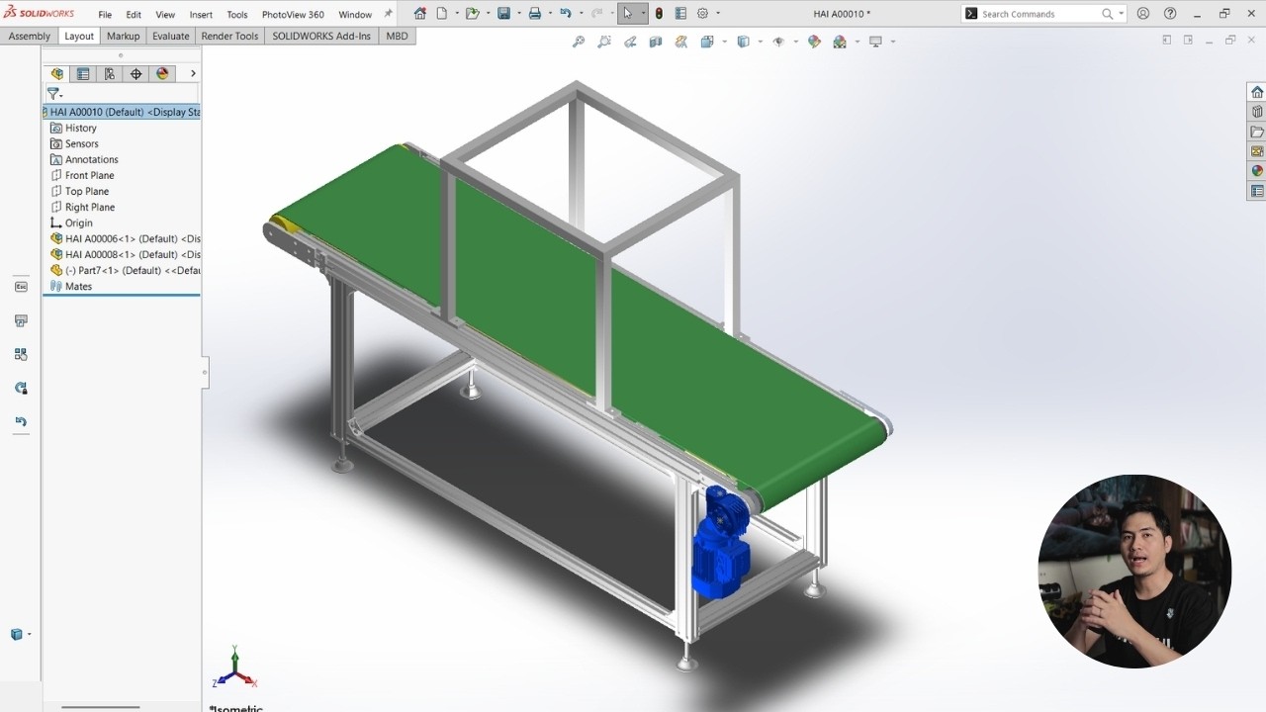This screenshot has height=712, width=1266.
Task: Open File Properties icon in top toolbar
Action: 680,14
